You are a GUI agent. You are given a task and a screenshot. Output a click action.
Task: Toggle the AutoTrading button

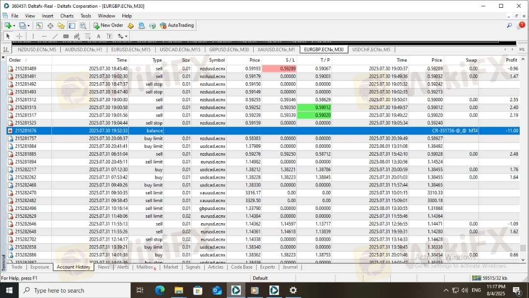[177, 25]
